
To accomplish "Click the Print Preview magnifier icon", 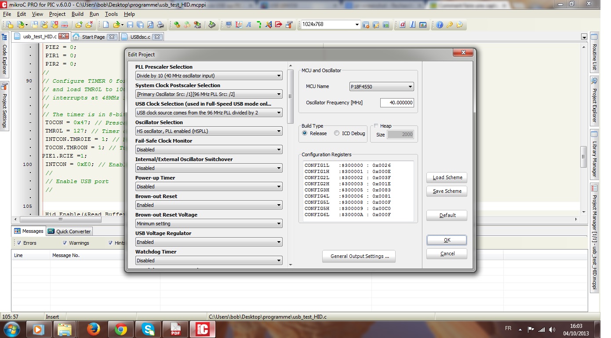I will (x=150, y=25).
